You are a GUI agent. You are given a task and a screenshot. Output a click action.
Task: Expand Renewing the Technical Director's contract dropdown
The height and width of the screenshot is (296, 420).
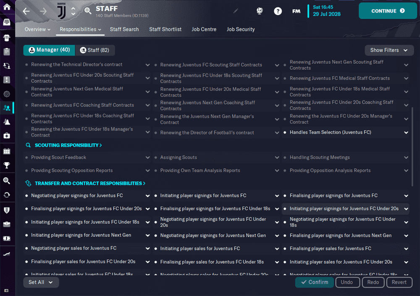click(x=147, y=65)
